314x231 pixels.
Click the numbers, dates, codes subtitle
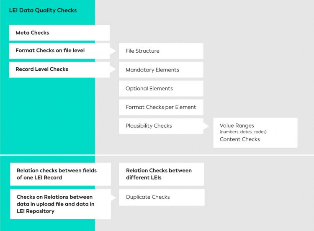(243, 132)
